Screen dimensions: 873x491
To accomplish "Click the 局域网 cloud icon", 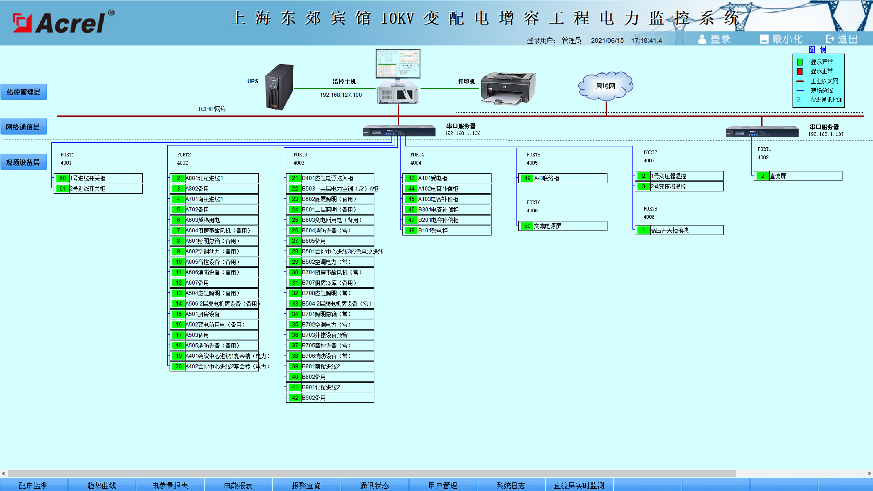I will click(606, 86).
